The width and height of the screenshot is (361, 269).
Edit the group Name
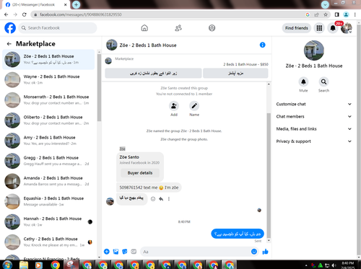point(194,106)
